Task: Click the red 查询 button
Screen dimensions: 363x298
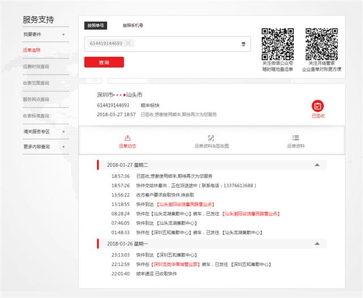Action: tap(104, 62)
